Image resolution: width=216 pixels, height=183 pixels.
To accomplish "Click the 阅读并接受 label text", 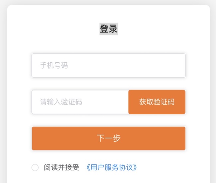I will click(61, 167).
